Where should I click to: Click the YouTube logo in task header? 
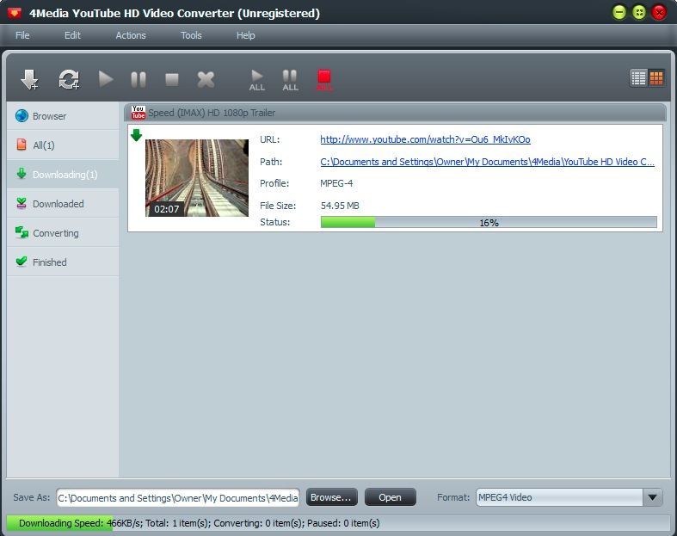[138, 113]
